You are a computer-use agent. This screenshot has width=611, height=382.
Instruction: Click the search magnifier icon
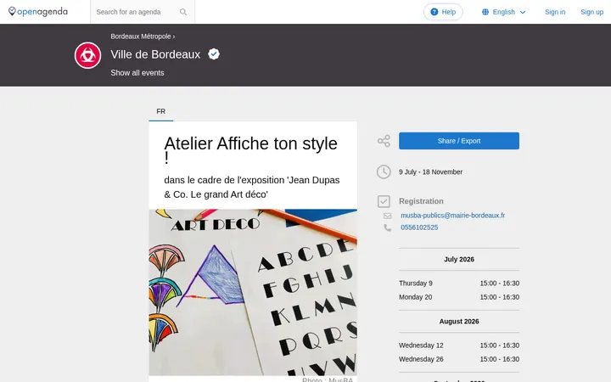183,12
